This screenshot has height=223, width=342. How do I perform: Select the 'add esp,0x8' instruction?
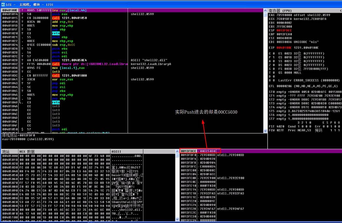click(62, 22)
